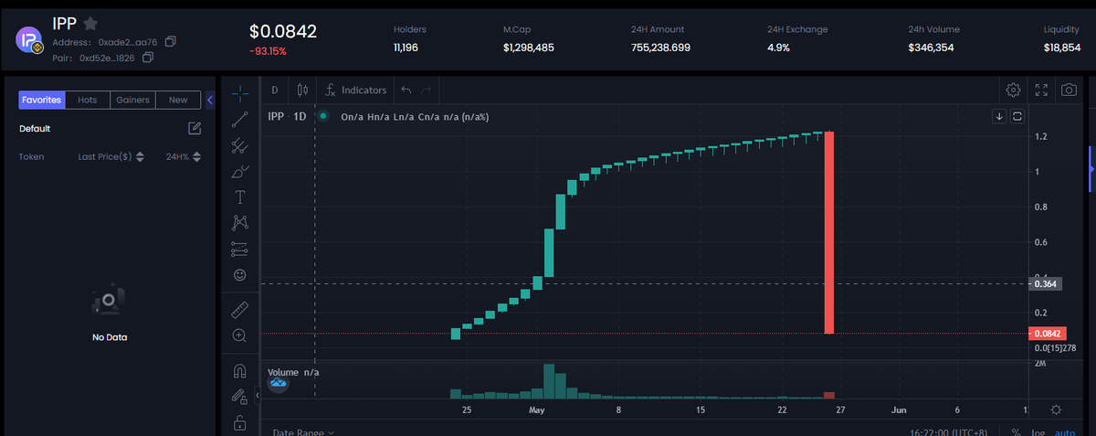Select the brush drawing tool
Image resolution: width=1096 pixels, height=436 pixels.
(x=239, y=171)
